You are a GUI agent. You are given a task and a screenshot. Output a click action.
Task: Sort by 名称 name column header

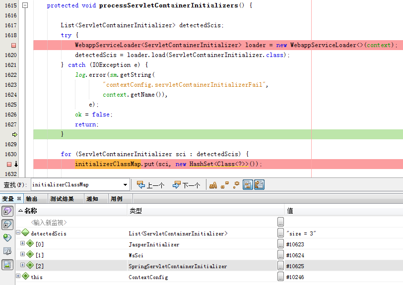pyautogui.click(x=71, y=211)
